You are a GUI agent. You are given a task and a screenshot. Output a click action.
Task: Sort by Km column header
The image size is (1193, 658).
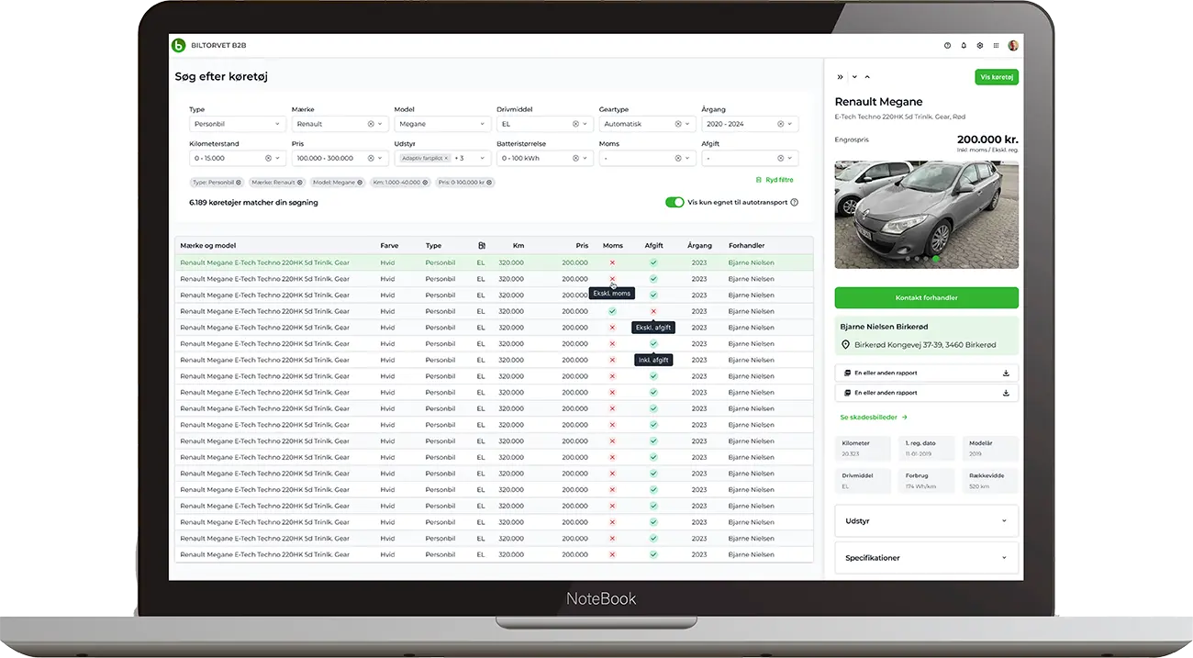(518, 246)
